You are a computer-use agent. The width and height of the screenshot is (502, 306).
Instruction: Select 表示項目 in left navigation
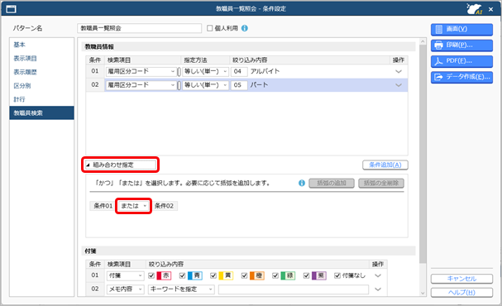[41, 59]
